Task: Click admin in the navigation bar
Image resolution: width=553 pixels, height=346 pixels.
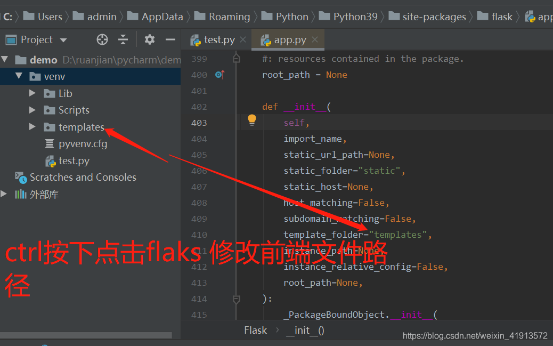Action: [102, 17]
